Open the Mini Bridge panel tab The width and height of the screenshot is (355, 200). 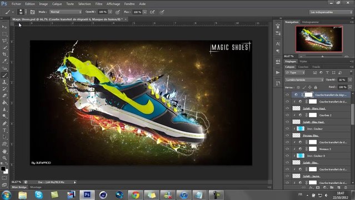point(19,187)
